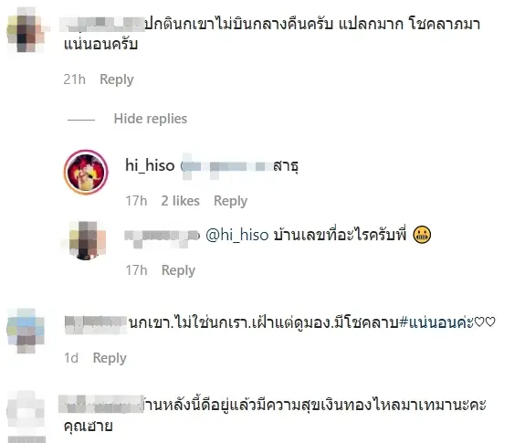Collapse thread using Hide replies
Viewport: 525px width, 443px height.
click(151, 119)
